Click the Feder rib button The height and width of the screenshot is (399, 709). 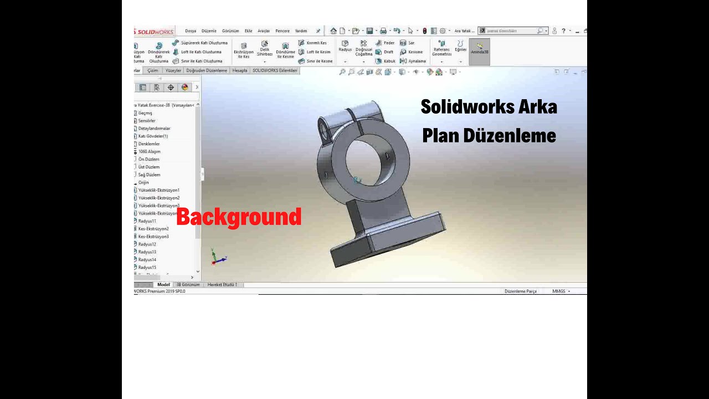(x=385, y=43)
